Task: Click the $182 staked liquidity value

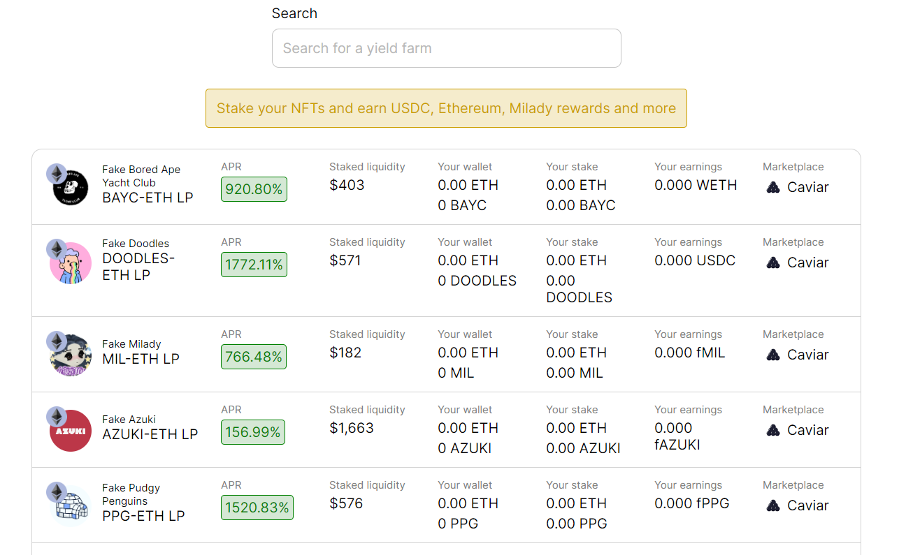Action: 345,353
